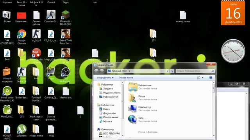The image size is (250, 140).
Task: Click the Forward arrow in Save As dialog
Action: [x=102, y=71]
